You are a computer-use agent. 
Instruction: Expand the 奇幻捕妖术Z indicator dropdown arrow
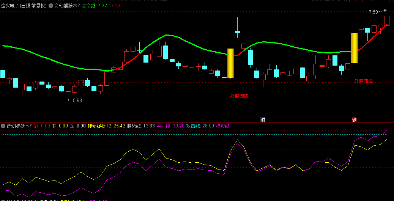[x=51, y=6]
